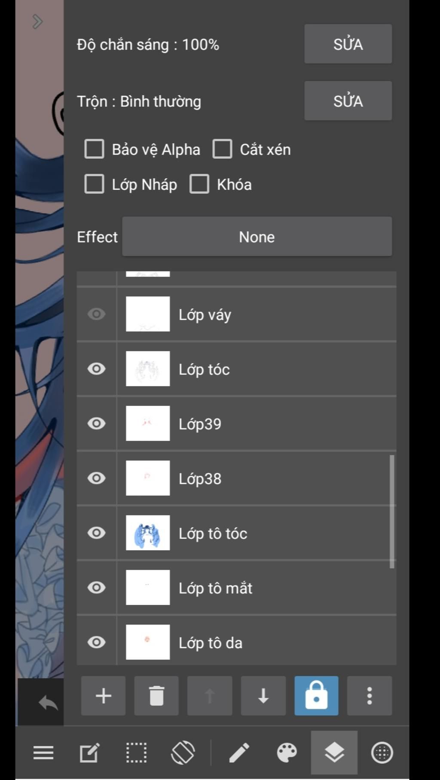Tap the undo arrow button

tap(48, 703)
